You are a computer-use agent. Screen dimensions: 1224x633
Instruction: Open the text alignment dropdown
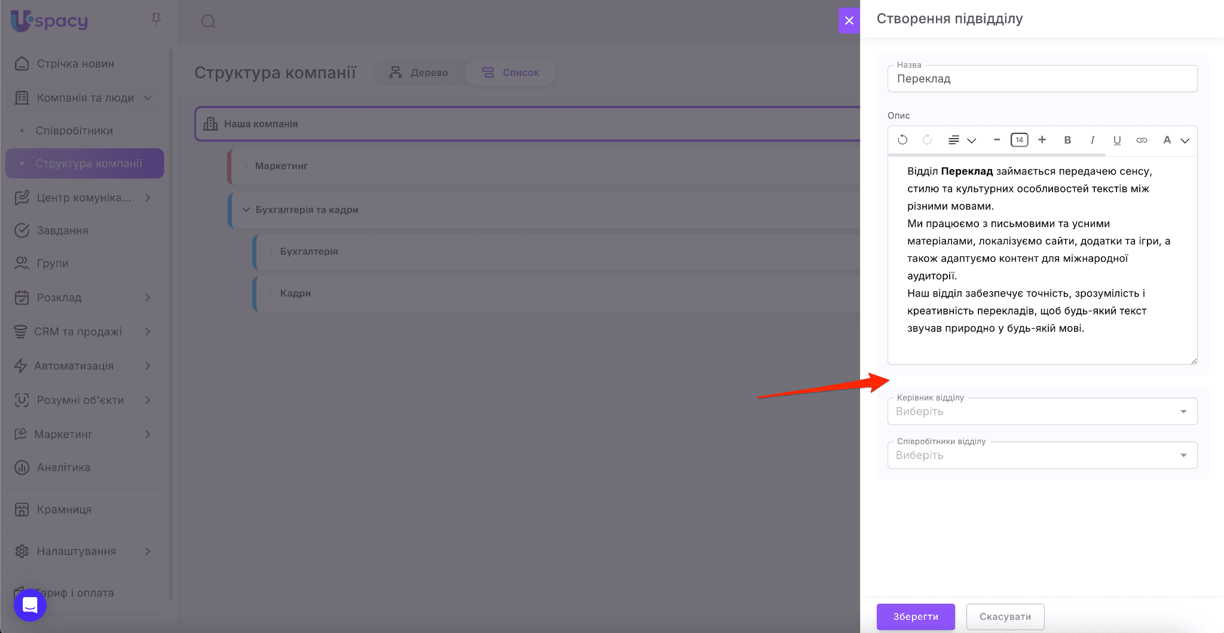[x=961, y=140]
